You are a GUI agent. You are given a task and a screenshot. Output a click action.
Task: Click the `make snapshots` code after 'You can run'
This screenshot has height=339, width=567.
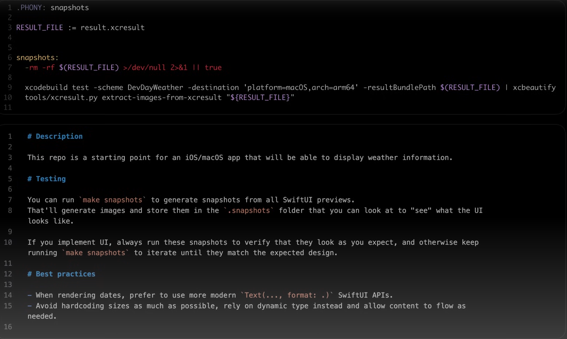112,200
